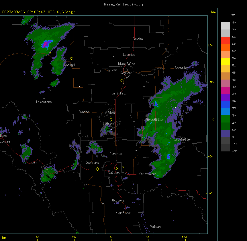Click the Stettler label

(182, 68)
